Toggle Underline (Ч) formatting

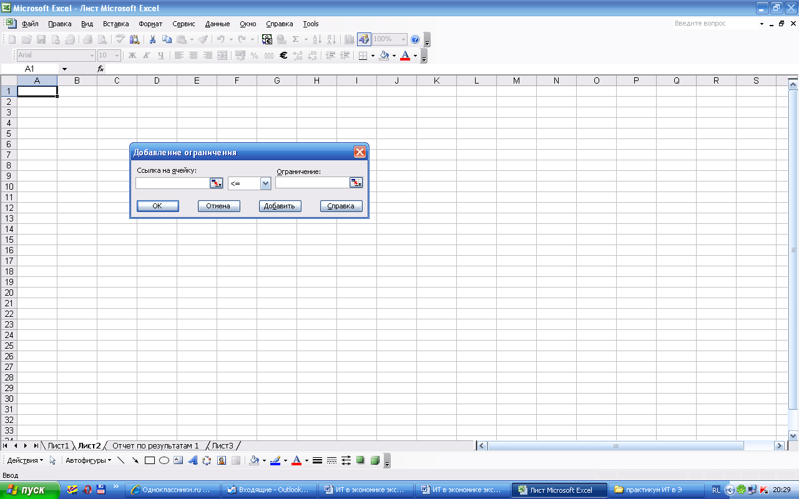pyautogui.click(x=161, y=56)
